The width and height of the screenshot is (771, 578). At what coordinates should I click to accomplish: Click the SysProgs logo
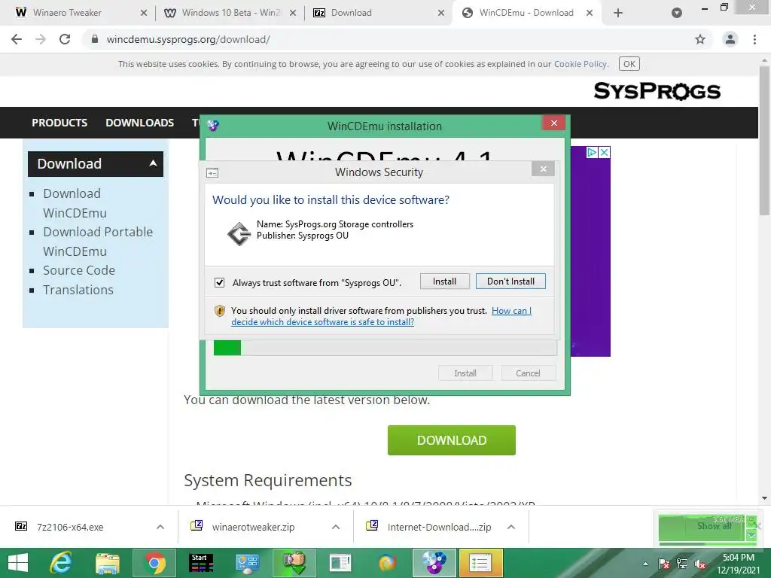pyautogui.click(x=657, y=91)
